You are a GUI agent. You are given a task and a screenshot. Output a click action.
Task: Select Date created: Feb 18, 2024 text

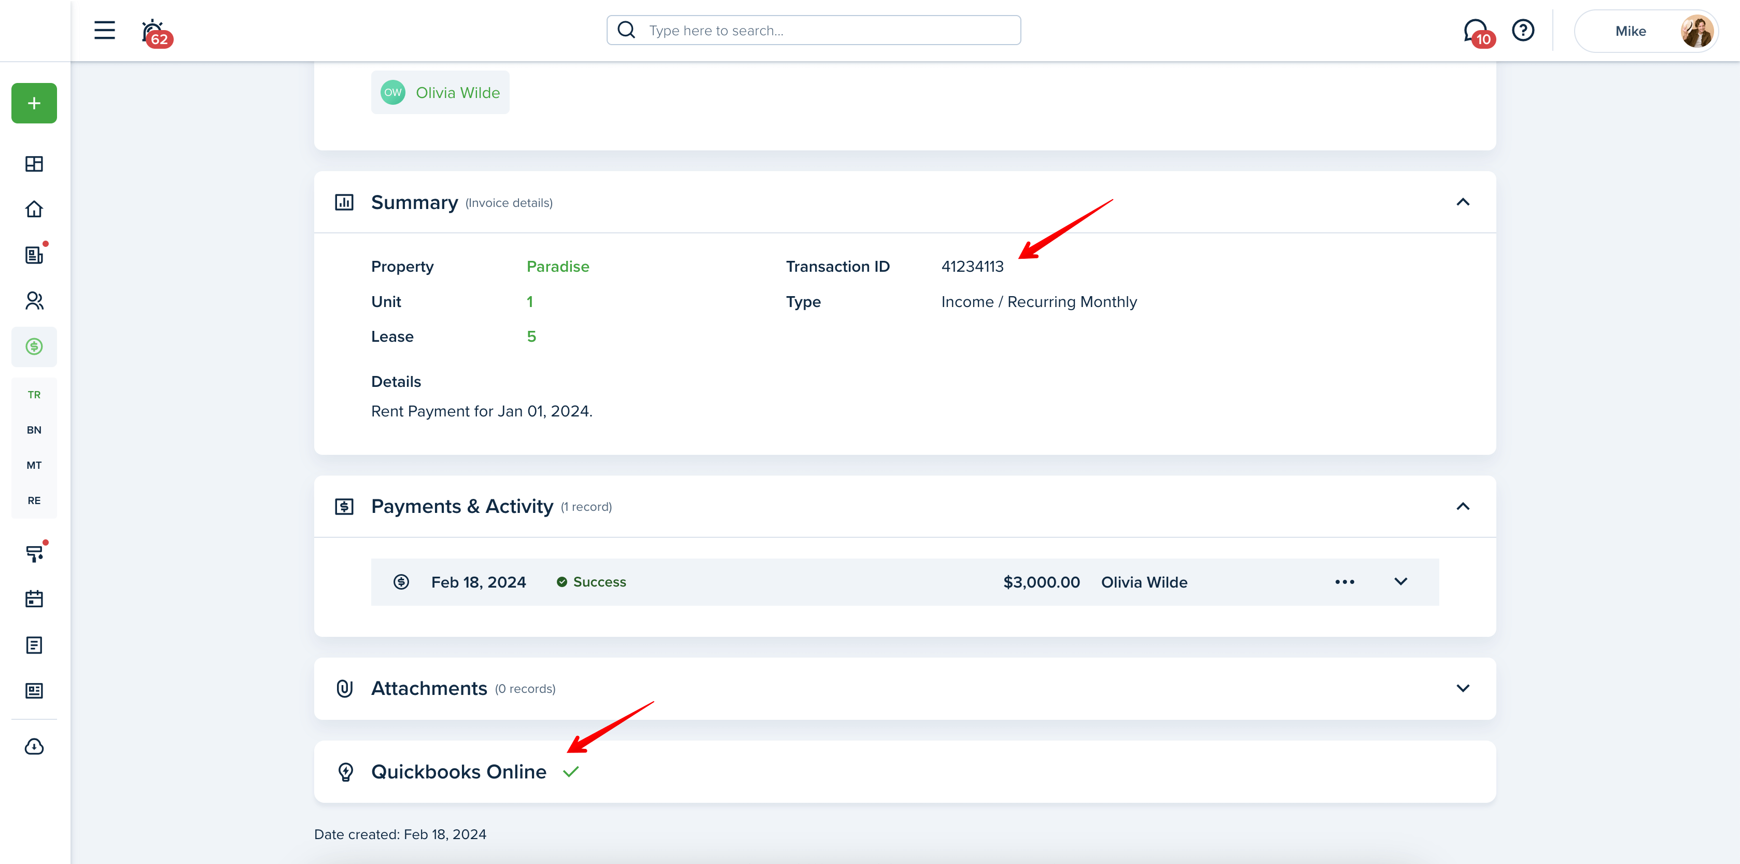pos(400,834)
